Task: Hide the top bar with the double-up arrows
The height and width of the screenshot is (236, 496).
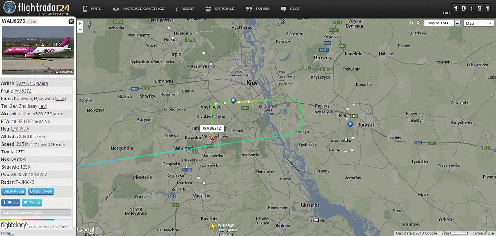Action: click(418, 23)
